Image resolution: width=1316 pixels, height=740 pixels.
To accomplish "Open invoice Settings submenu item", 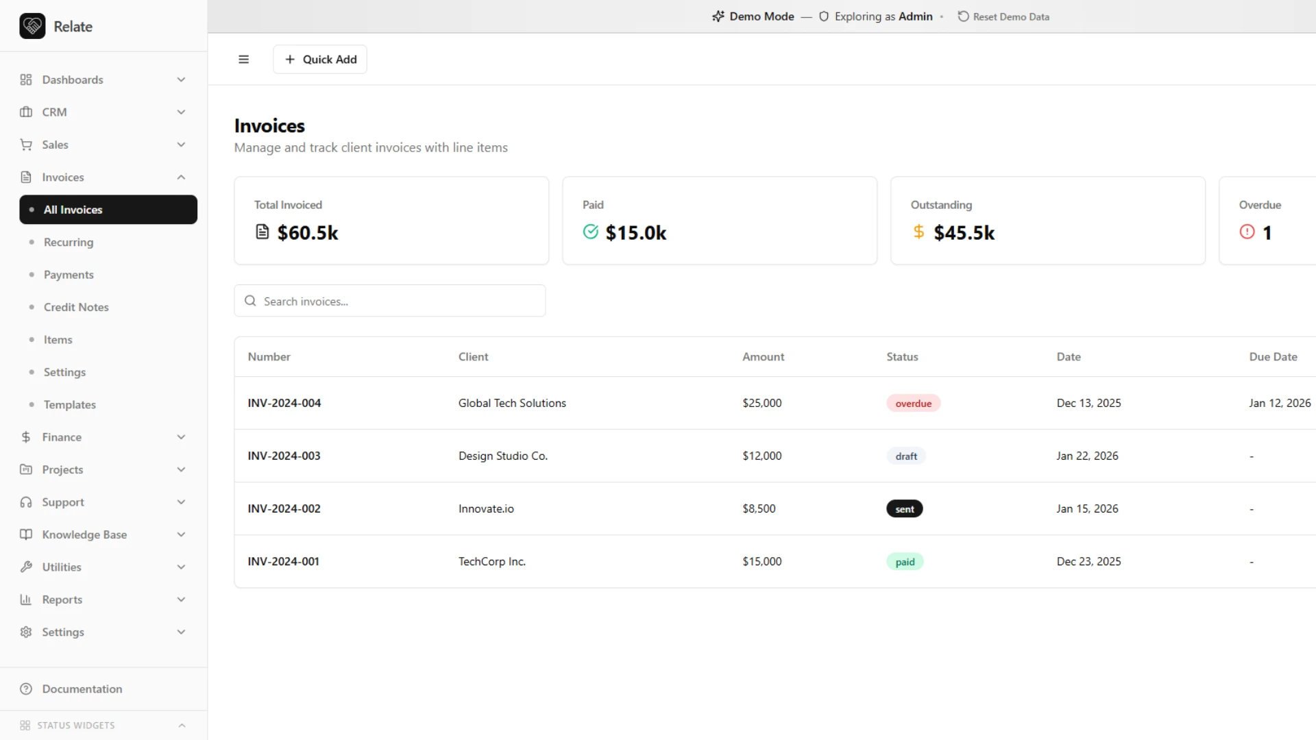I will (108, 372).
